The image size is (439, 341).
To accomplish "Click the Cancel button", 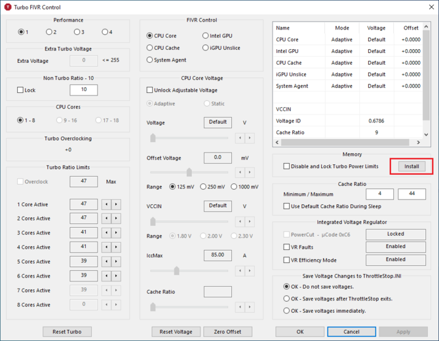I will [351, 331].
